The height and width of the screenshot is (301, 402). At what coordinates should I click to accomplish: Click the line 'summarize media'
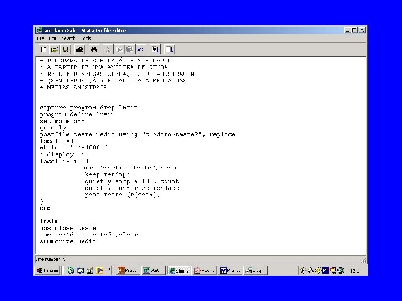pos(68,241)
